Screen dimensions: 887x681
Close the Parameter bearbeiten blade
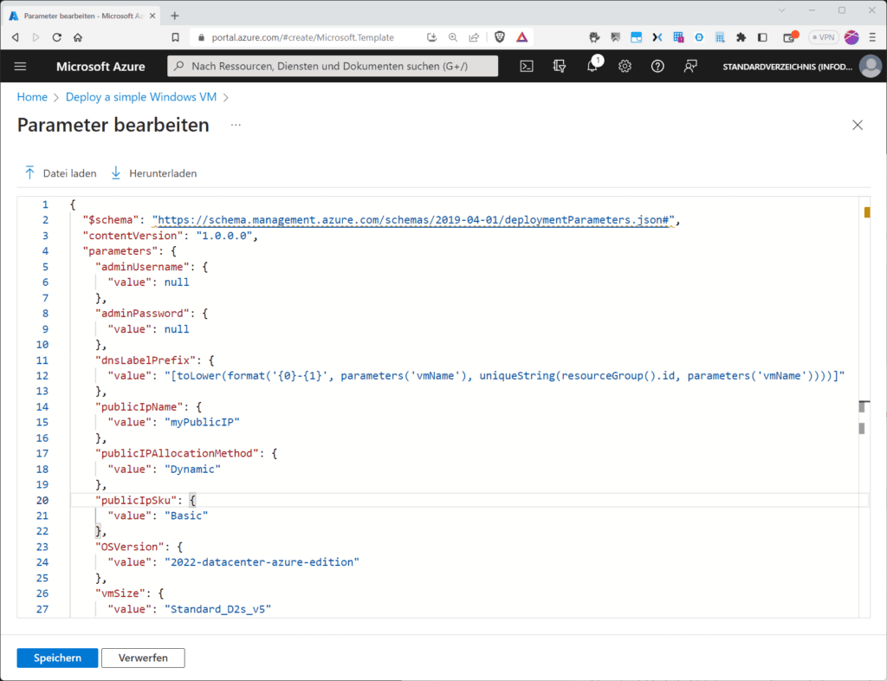coord(858,125)
